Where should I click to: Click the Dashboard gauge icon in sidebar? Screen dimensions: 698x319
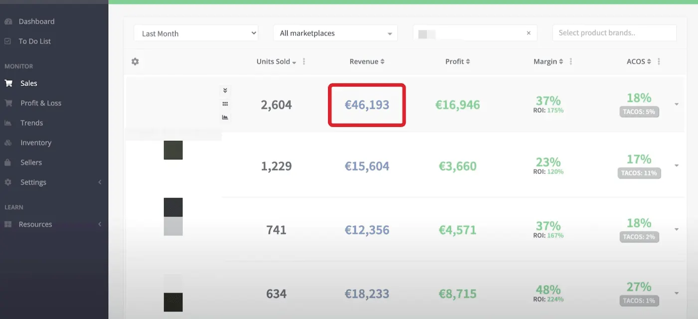(x=7, y=21)
